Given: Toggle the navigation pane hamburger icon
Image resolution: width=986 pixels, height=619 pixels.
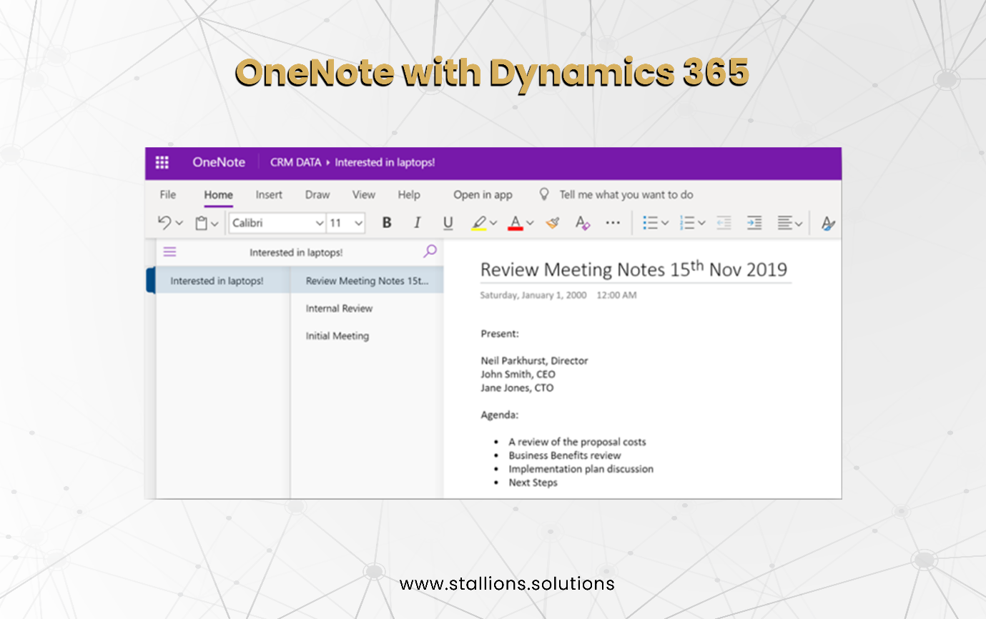Looking at the screenshot, I should point(169,252).
